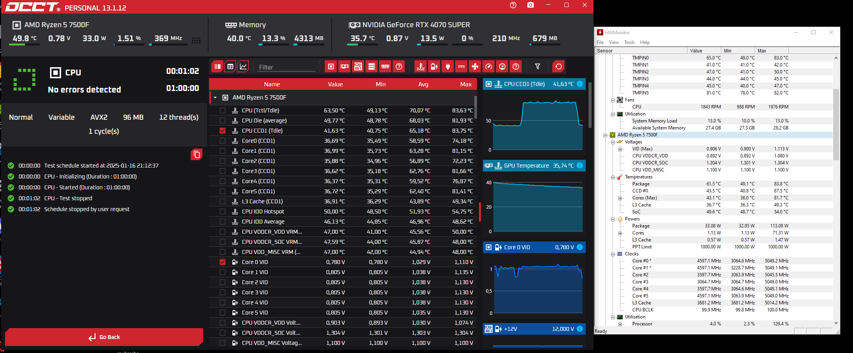Click the Go Back button

[104, 337]
